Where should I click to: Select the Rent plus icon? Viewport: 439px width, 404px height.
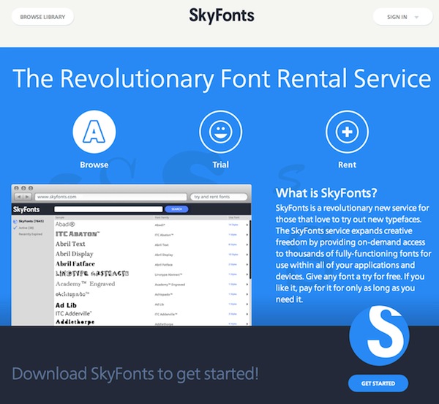(347, 132)
